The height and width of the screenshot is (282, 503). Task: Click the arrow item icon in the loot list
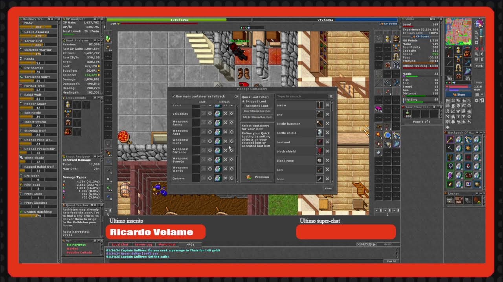click(319, 105)
